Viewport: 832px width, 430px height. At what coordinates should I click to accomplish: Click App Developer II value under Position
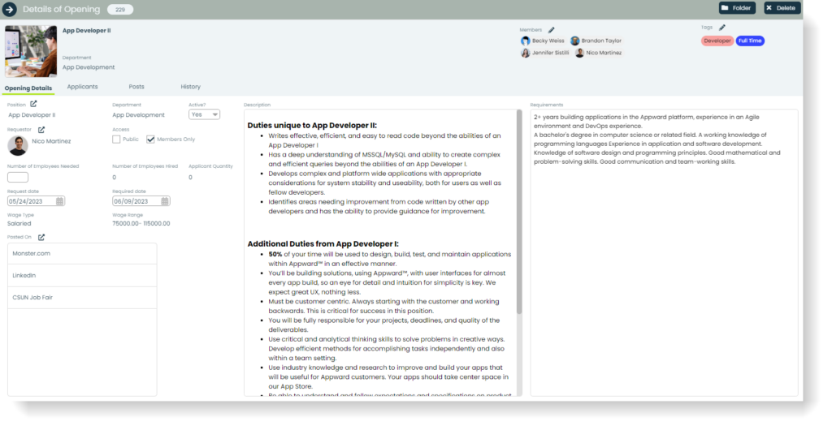pyautogui.click(x=32, y=115)
